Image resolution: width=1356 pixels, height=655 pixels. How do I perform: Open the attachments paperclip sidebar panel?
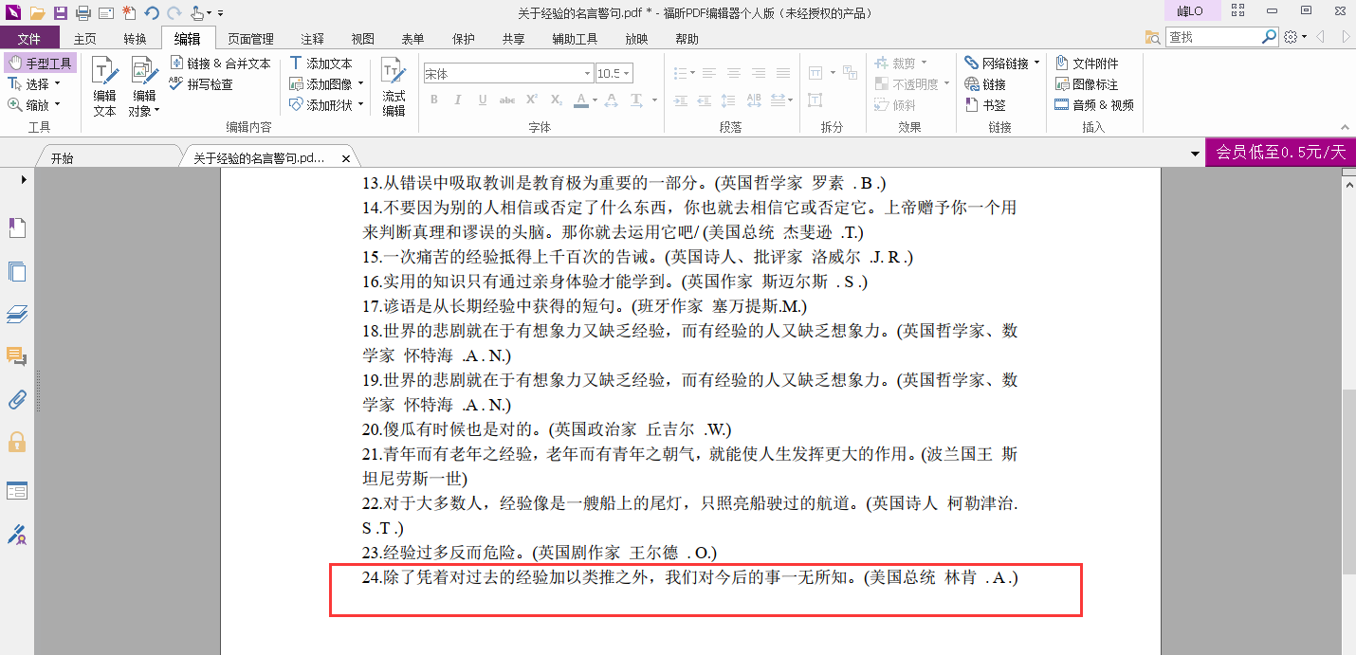tap(17, 399)
